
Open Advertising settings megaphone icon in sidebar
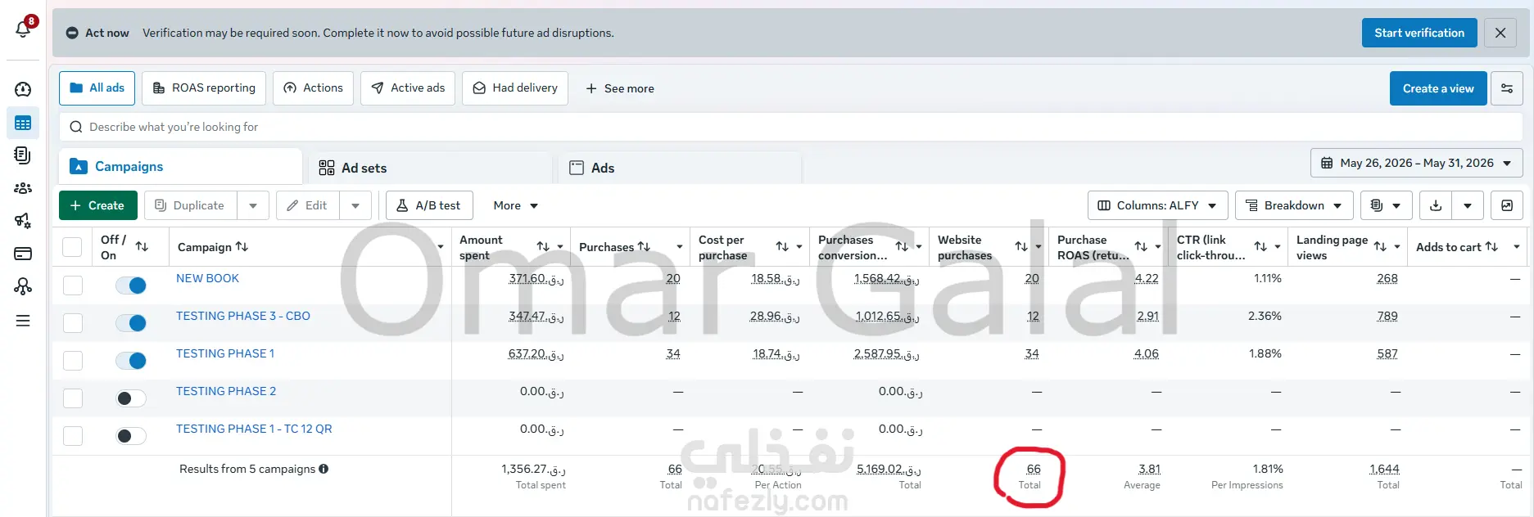(23, 221)
